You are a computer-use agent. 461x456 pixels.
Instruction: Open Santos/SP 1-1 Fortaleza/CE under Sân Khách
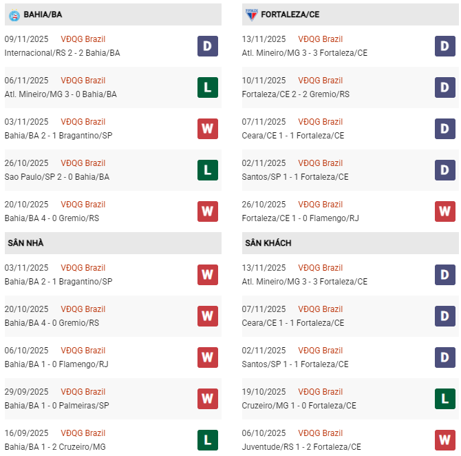(x=295, y=364)
